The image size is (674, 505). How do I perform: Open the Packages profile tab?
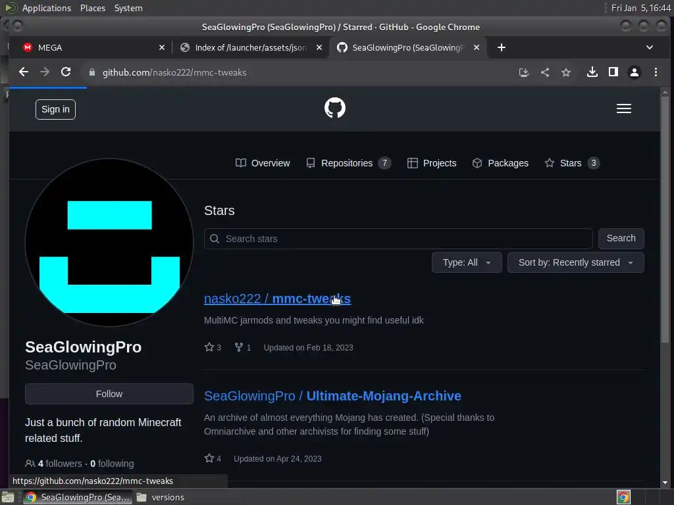[500, 163]
